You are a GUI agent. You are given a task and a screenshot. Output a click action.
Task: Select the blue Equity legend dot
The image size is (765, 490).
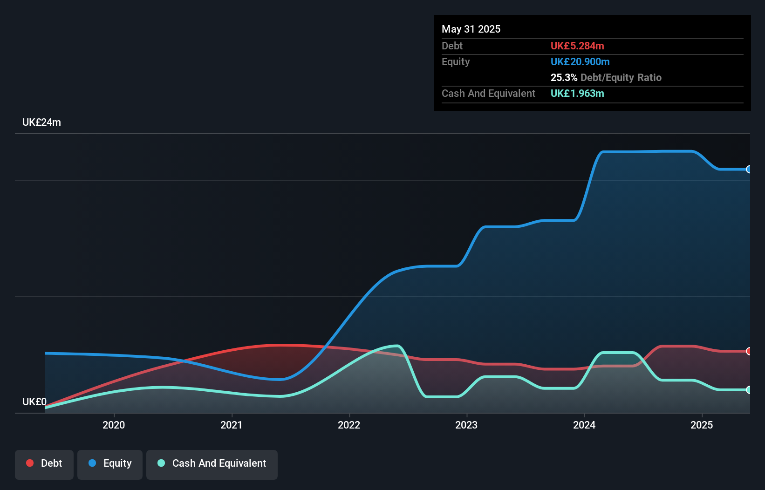coord(92,463)
